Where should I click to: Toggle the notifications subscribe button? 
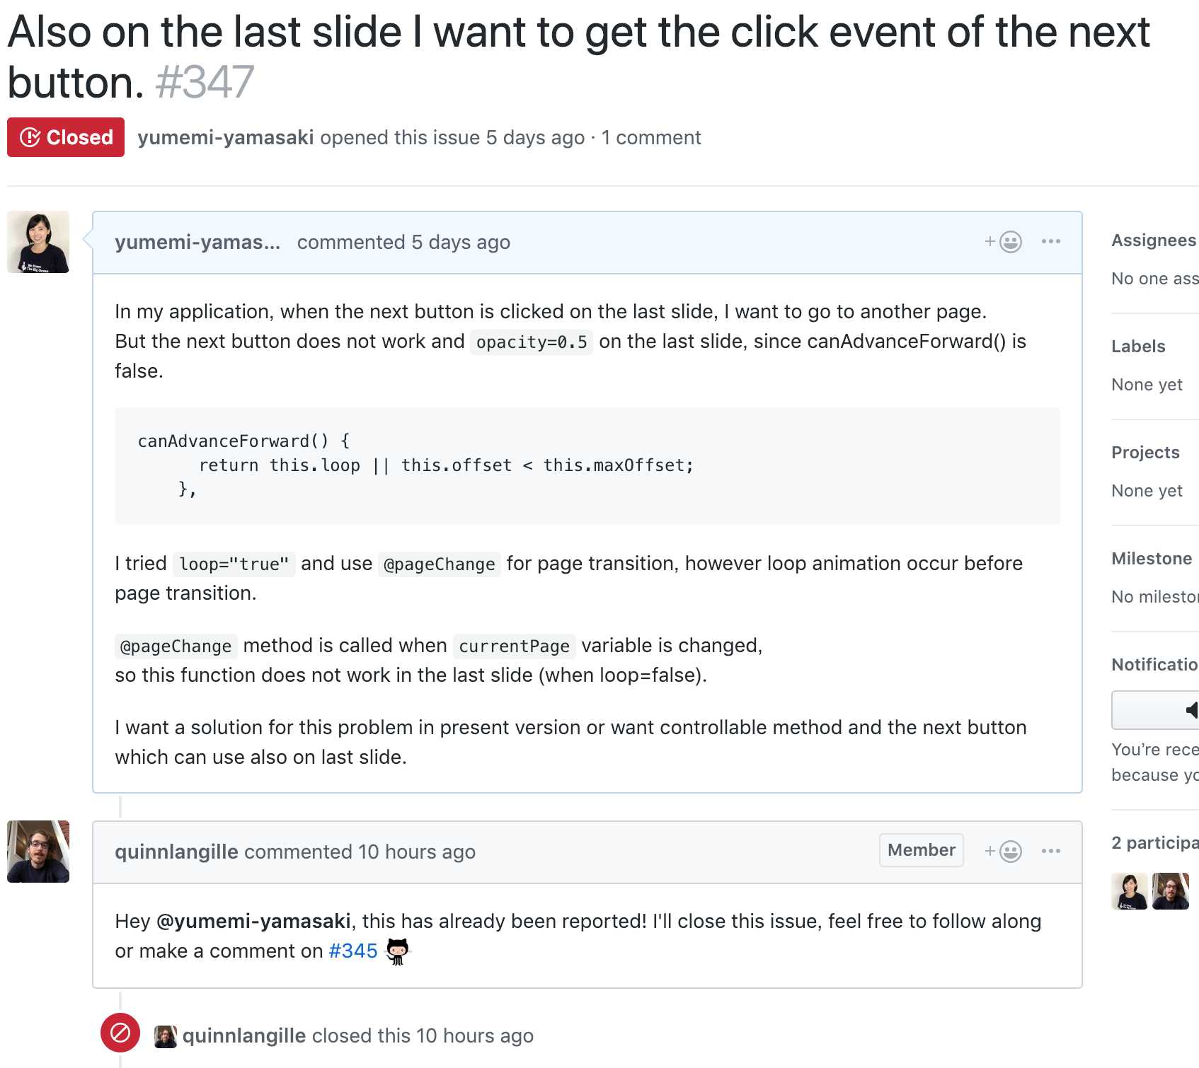(x=1155, y=710)
